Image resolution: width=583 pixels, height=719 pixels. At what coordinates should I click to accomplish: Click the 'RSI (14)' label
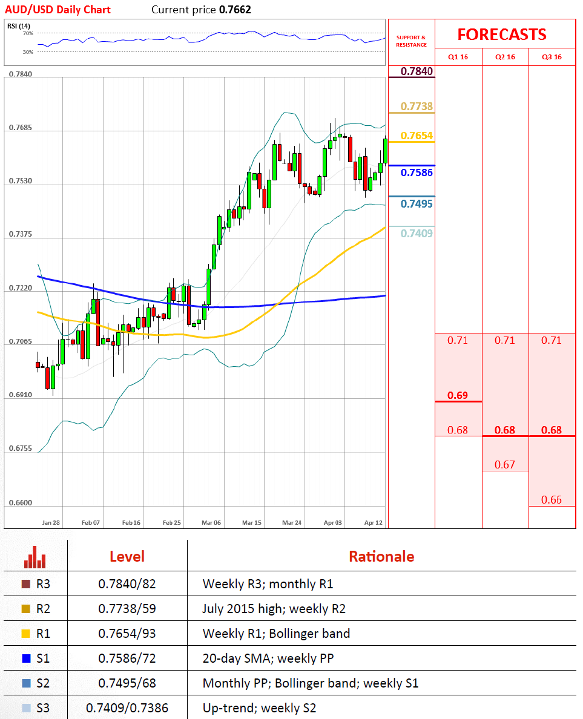[19, 26]
